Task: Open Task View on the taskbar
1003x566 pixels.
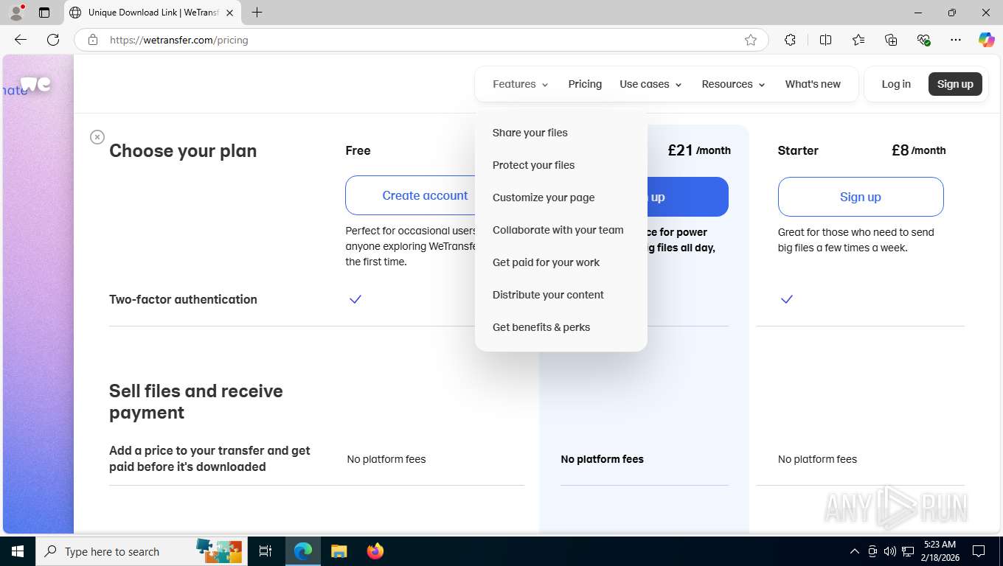Action: [x=265, y=551]
